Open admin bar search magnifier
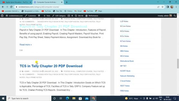 (175, 16)
